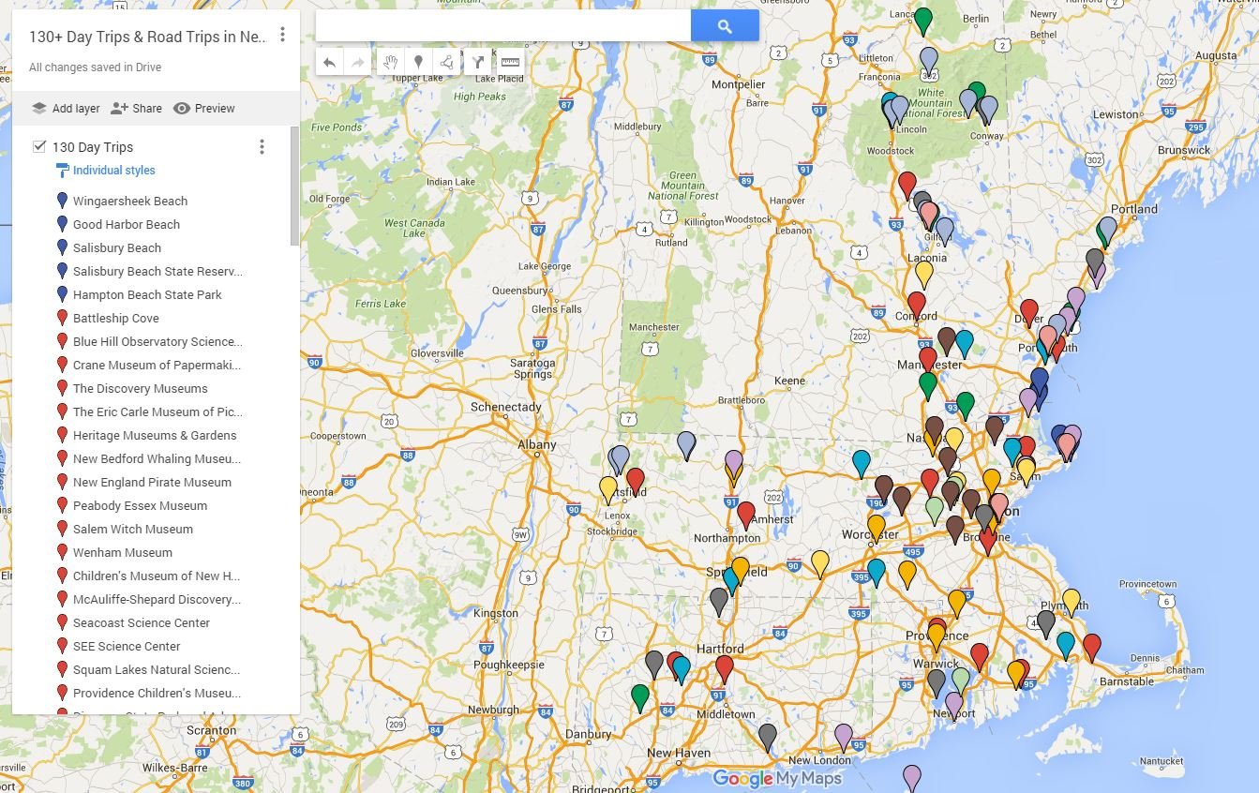Select Providence Children's Museum entry

(x=157, y=693)
